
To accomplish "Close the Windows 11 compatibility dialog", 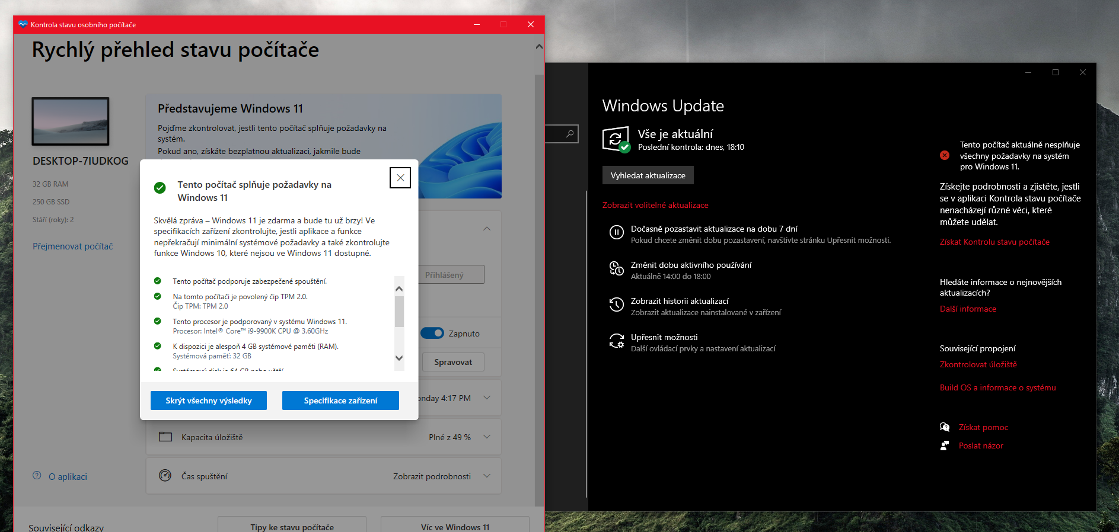I will 400,178.
